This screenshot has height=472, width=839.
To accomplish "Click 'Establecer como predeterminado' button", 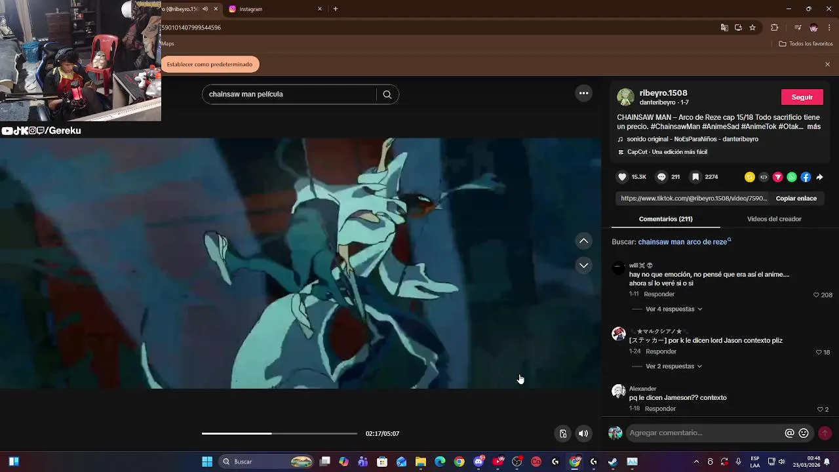I will tap(210, 64).
